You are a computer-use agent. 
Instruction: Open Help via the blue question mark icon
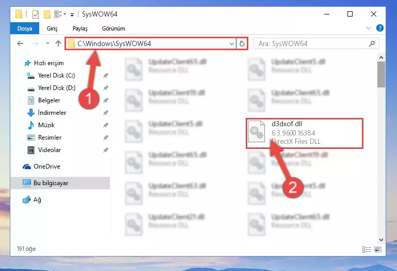pyautogui.click(x=379, y=28)
